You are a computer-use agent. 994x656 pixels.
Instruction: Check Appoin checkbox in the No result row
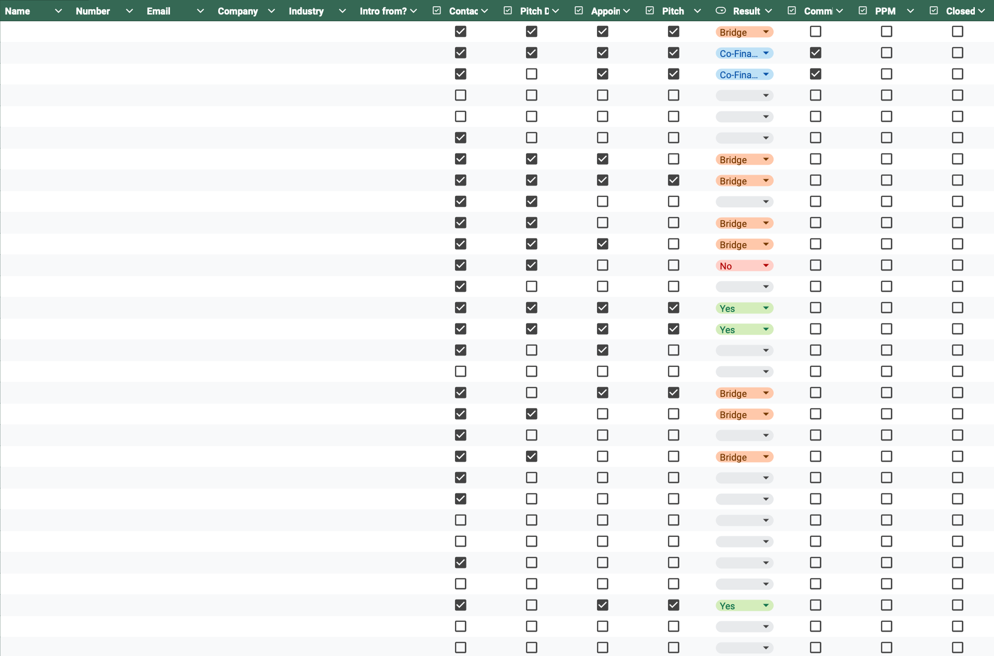pos(603,265)
